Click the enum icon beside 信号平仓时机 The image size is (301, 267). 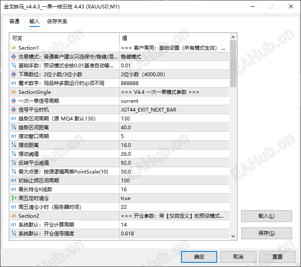[x=13, y=109]
